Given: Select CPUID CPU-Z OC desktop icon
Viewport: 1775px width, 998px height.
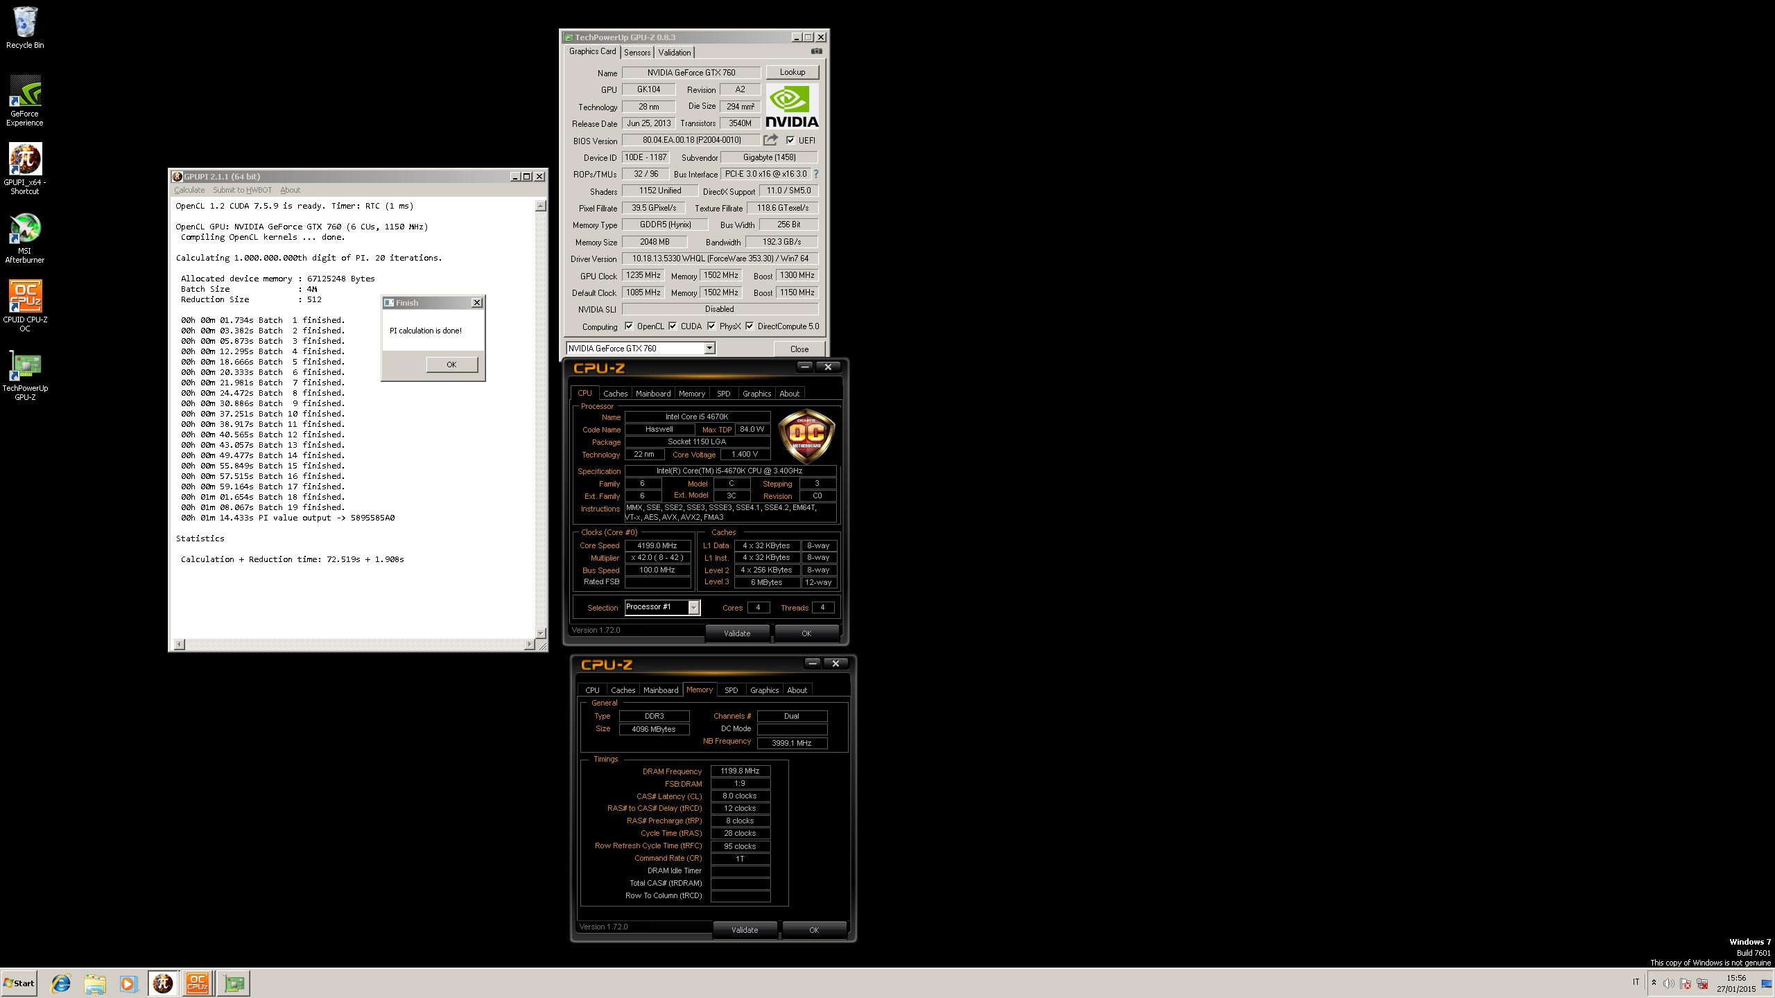Looking at the screenshot, I should coord(25,306).
